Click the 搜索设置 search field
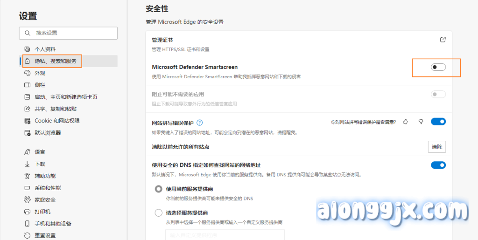Image resolution: width=478 pixels, height=240 pixels. click(68, 33)
